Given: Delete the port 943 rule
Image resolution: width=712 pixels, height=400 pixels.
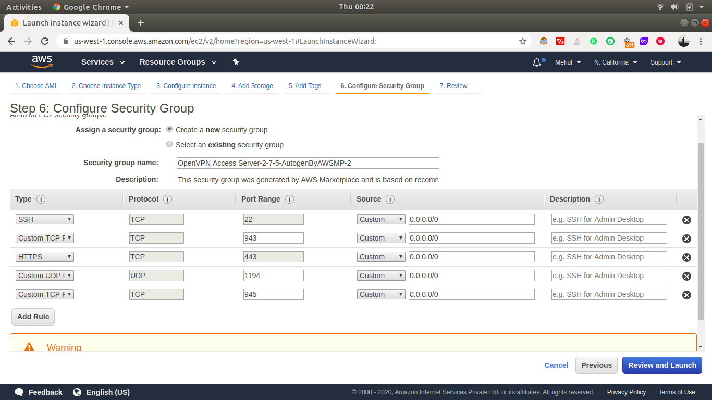Looking at the screenshot, I should click(x=686, y=239).
